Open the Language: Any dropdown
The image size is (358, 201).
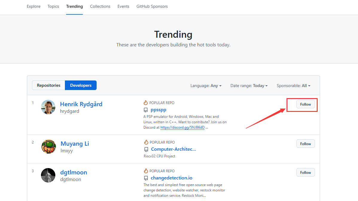point(206,86)
